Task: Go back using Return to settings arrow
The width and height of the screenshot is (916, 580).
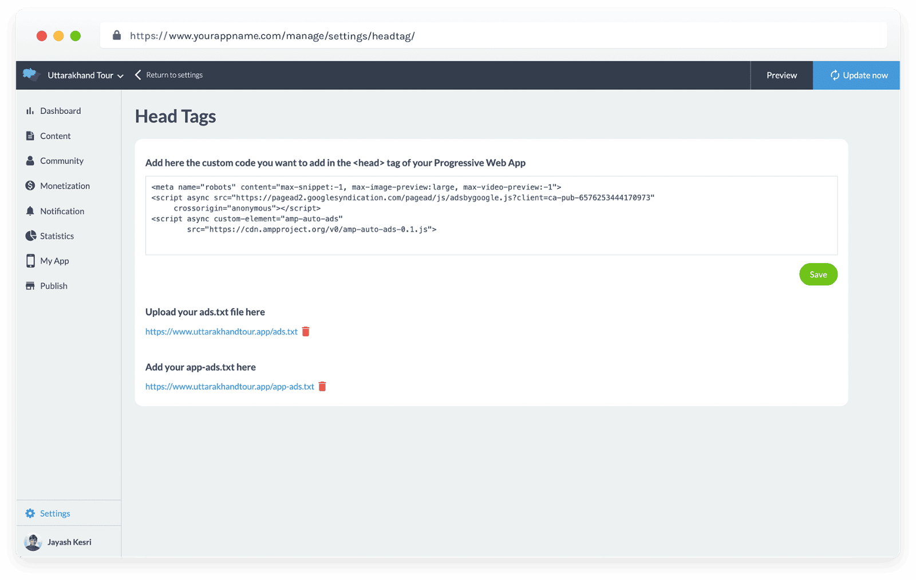Action: pyautogui.click(x=138, y=75)
